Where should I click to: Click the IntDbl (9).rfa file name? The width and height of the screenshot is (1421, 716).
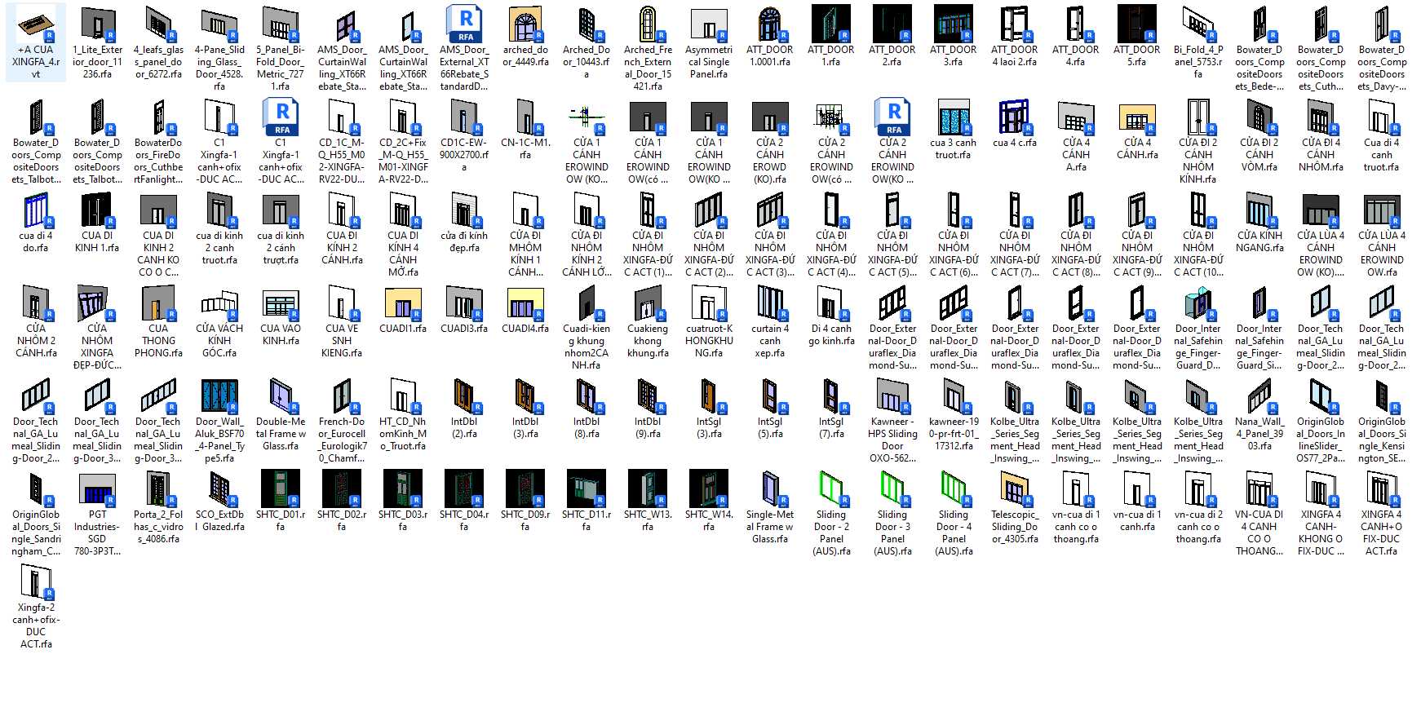pos(648,427)
